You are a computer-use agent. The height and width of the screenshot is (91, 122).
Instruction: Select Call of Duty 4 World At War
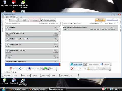[32, 34]
